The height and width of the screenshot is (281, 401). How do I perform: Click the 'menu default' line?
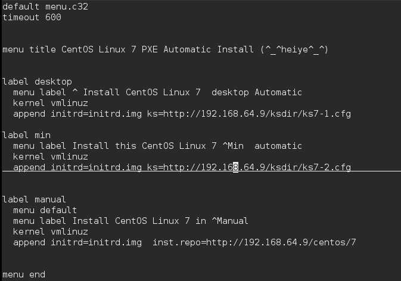pyautogui.click(x=45, y=210)
